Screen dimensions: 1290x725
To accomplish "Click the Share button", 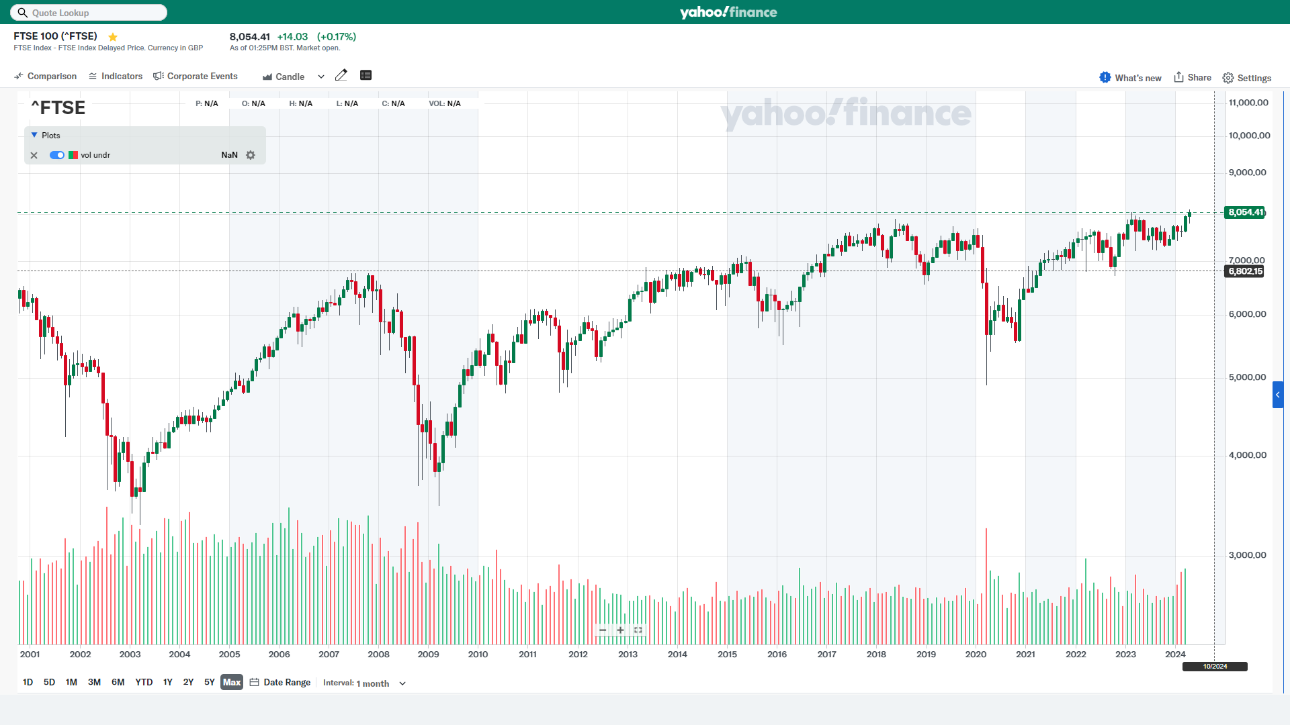I will pos(1193,77).
